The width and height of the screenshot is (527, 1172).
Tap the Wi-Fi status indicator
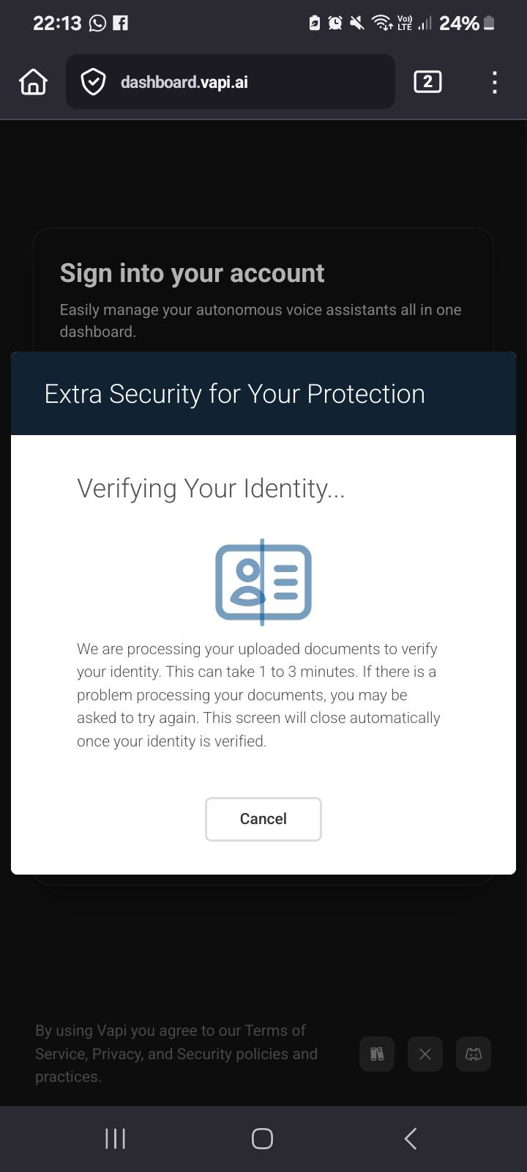[x=381, y=23]
